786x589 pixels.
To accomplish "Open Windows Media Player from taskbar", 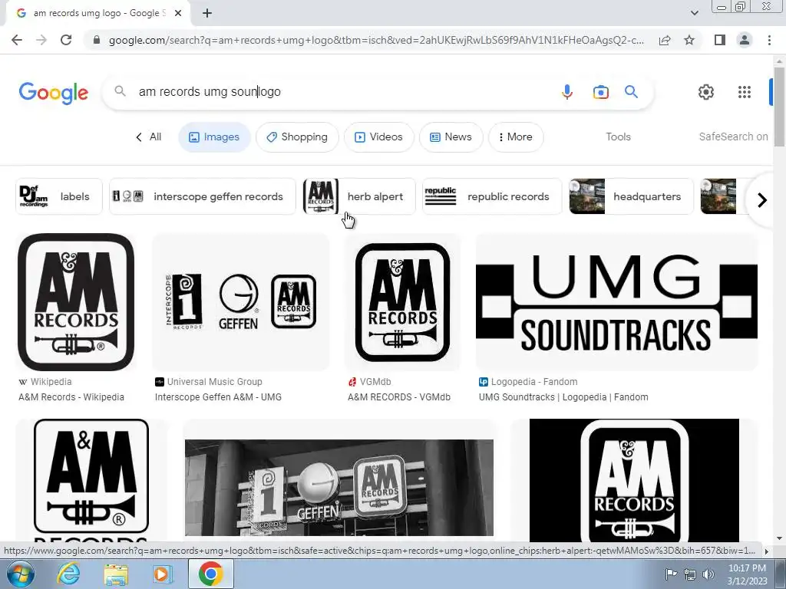I will [x=162, y=574].
